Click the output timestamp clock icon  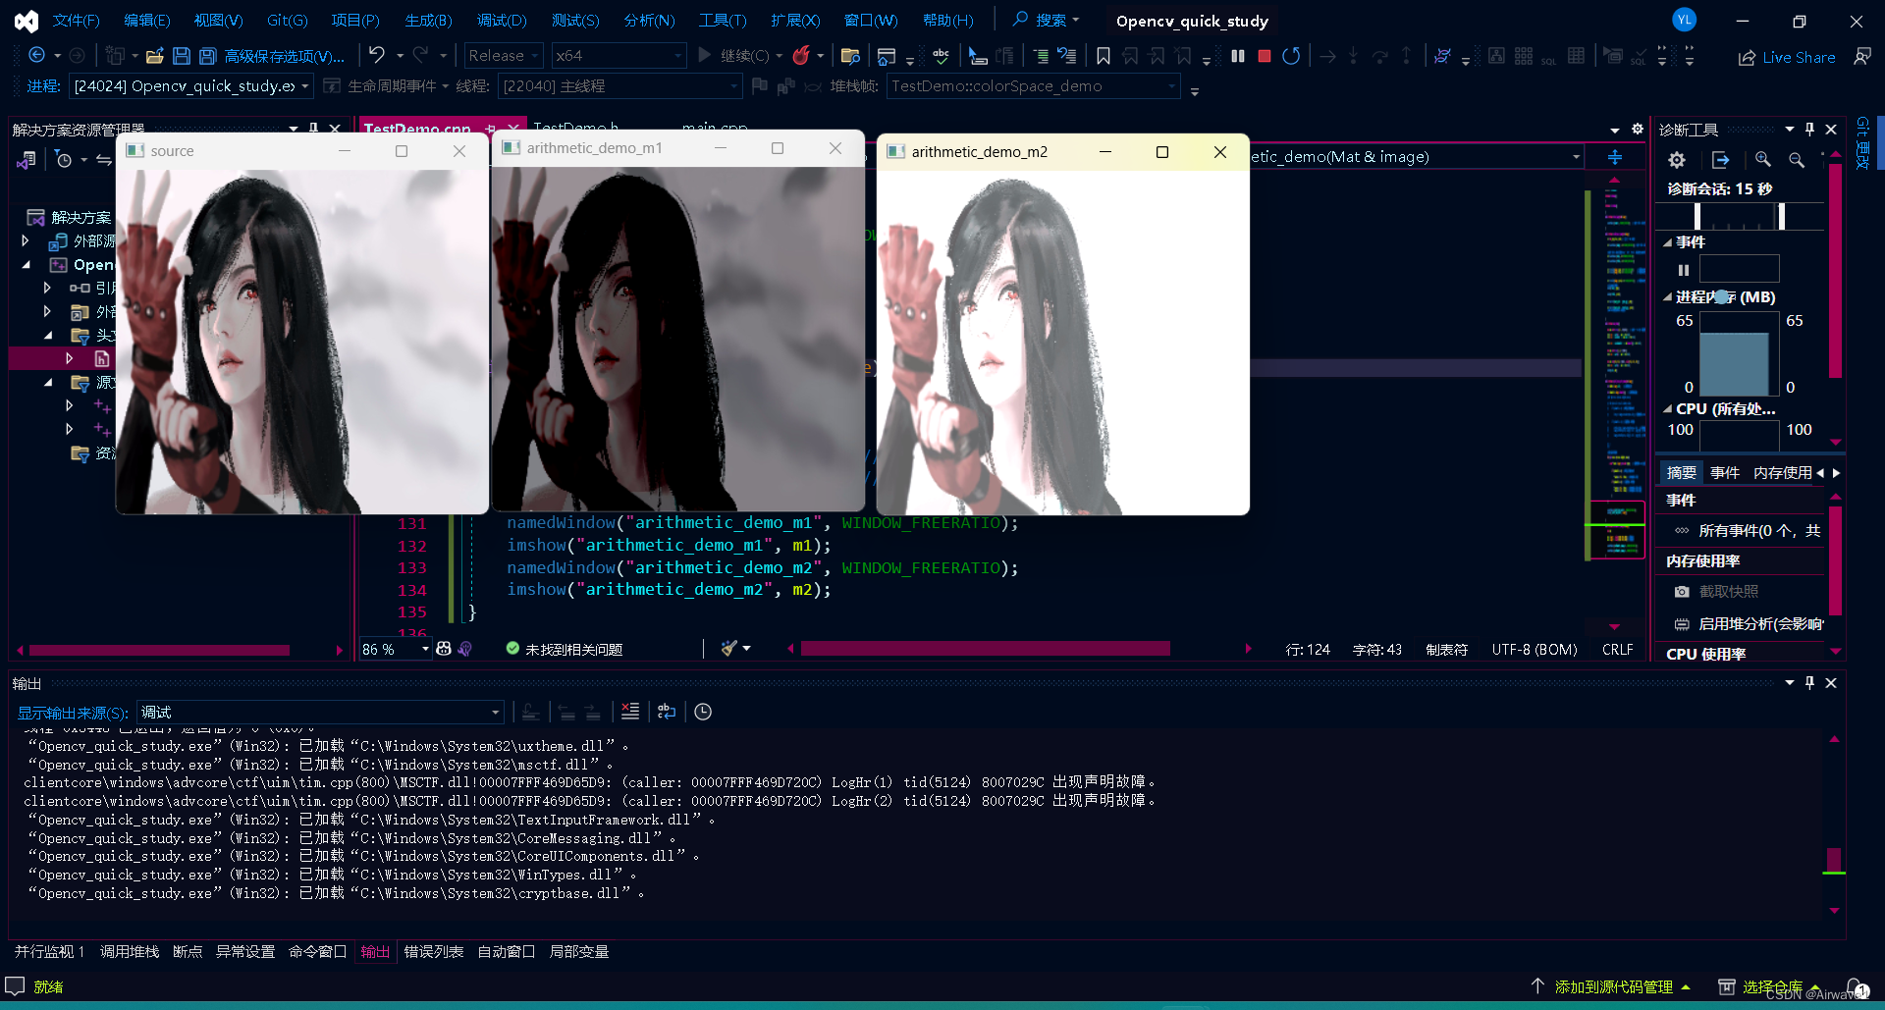(703, 712)
